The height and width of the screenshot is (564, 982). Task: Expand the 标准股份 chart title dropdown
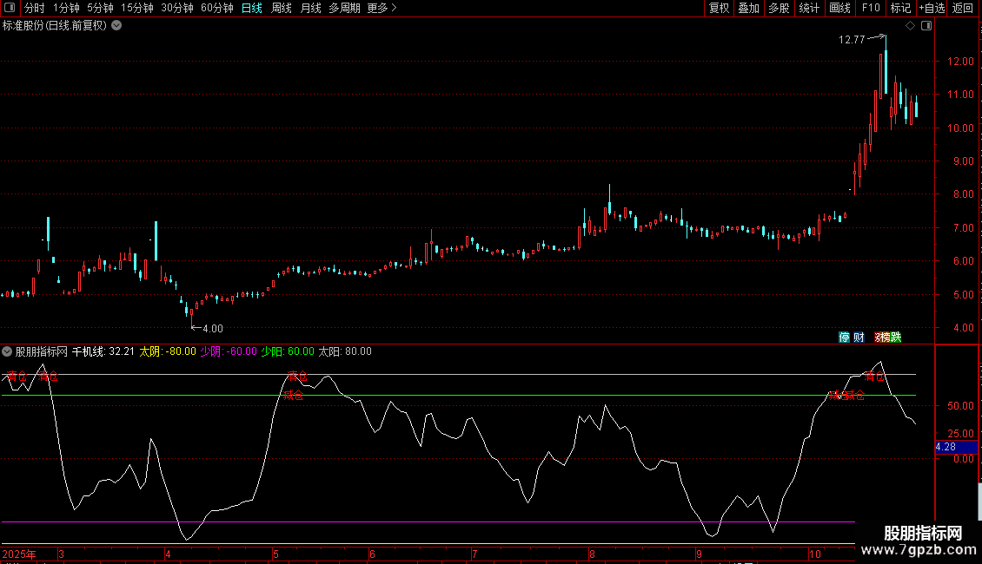(116, 25)
